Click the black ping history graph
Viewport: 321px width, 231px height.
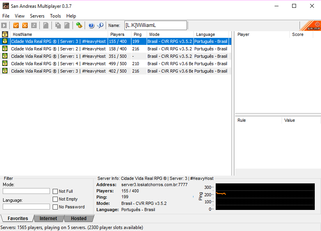point(265,197)
